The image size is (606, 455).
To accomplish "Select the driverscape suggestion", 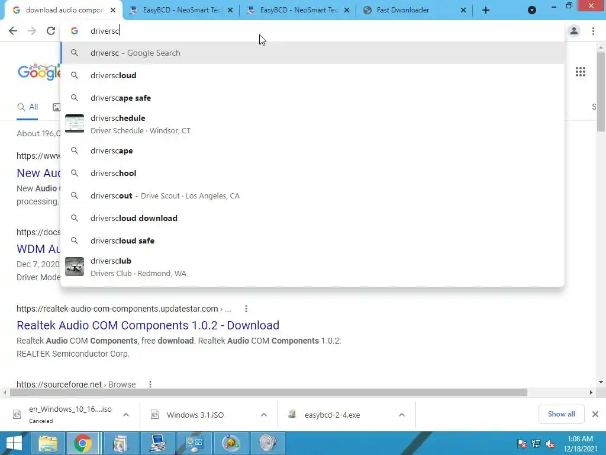I will click(312, 150).
